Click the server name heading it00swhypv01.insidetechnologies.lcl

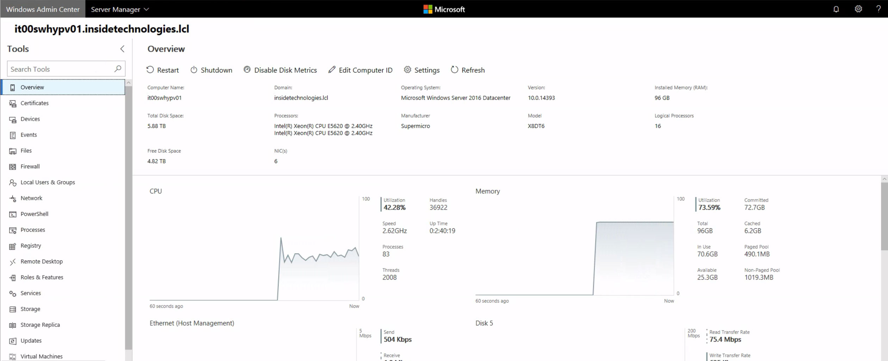(101, 29)
